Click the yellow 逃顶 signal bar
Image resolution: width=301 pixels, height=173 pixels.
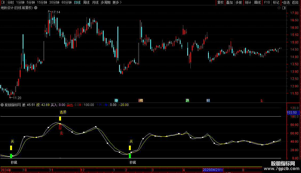point(60,118)
